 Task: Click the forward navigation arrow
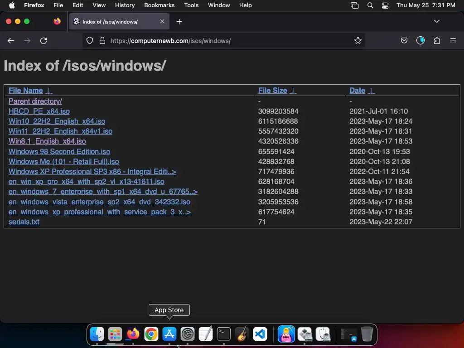(x=27, y=40)
